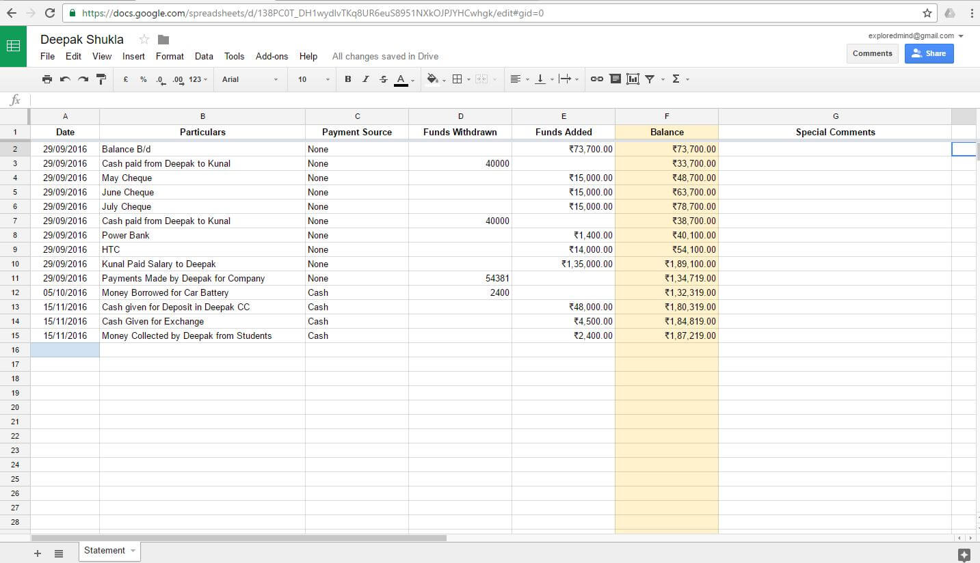980x563 pixels.
Task: Apply the Filter tool
Action: tap(650, 79)
